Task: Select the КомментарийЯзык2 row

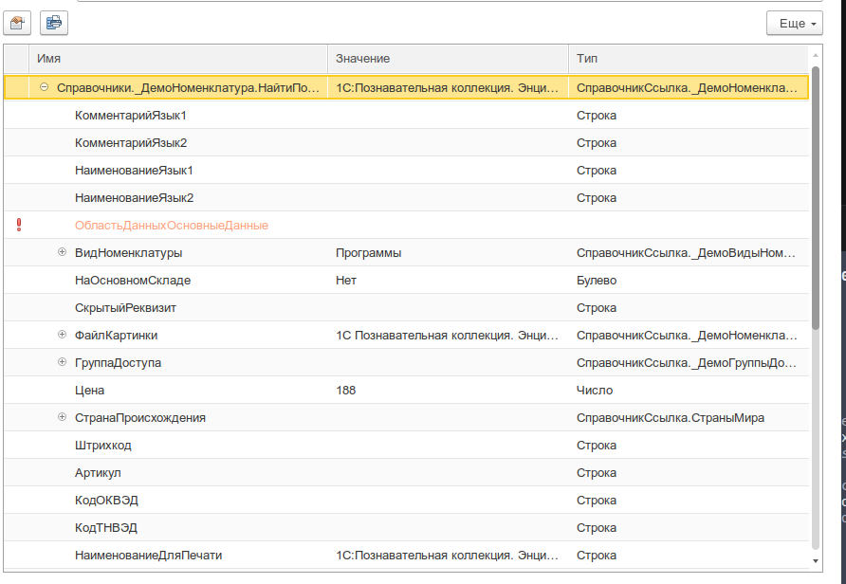Action: point(406,143)
